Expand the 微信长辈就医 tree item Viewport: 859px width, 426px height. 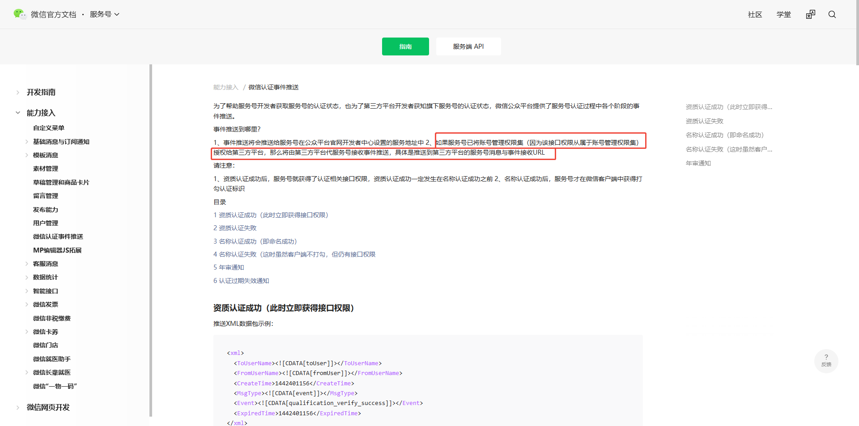(27, 372)
